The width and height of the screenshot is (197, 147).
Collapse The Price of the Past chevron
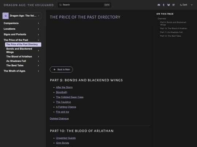point(38,40)
